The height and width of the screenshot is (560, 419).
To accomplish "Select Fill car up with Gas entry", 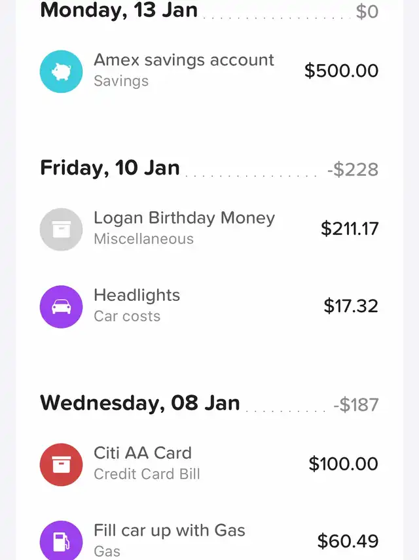I will coord(170,531).
